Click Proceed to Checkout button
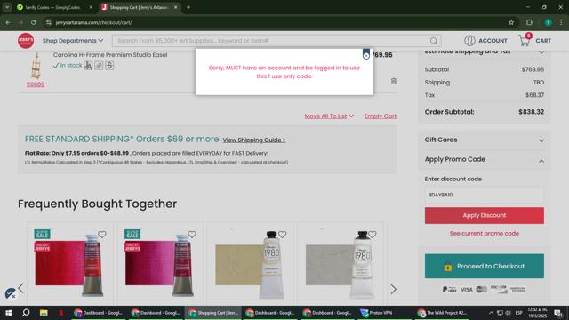The width and height of the screenshot is (569, 320). point(484,267)
